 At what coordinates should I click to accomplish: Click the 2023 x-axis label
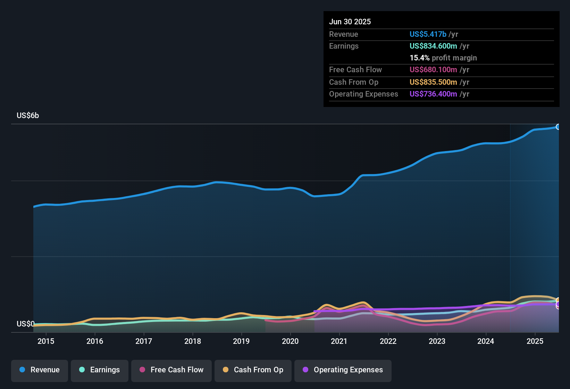coord(437,341)
